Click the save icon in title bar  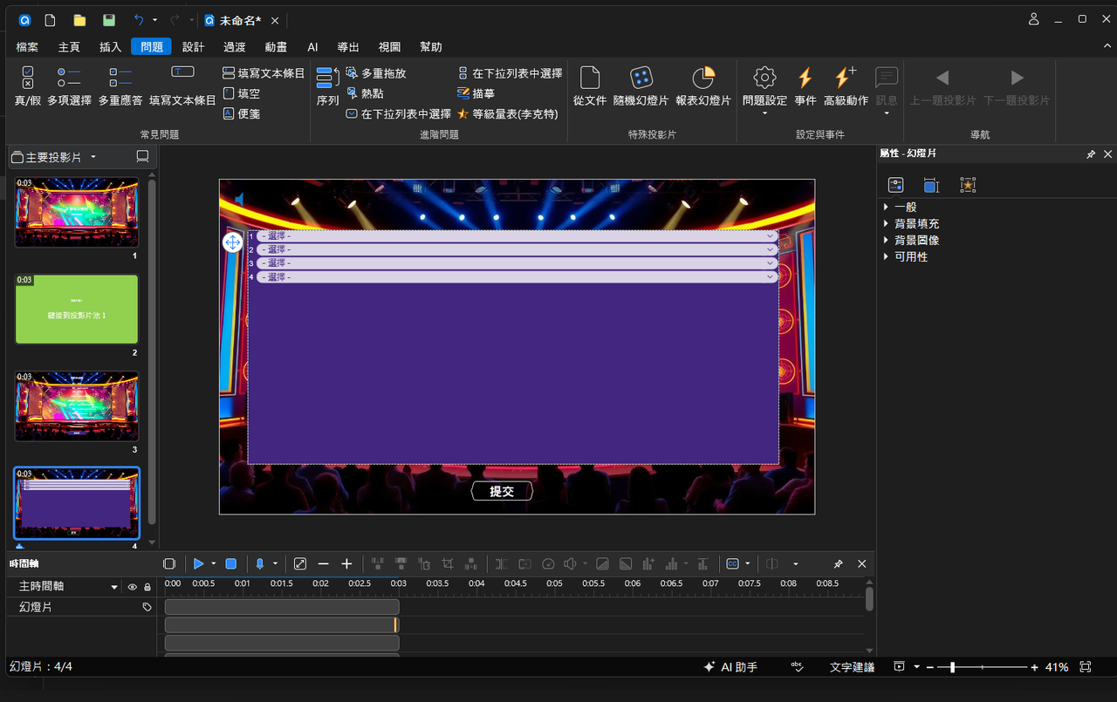[109, 20]
